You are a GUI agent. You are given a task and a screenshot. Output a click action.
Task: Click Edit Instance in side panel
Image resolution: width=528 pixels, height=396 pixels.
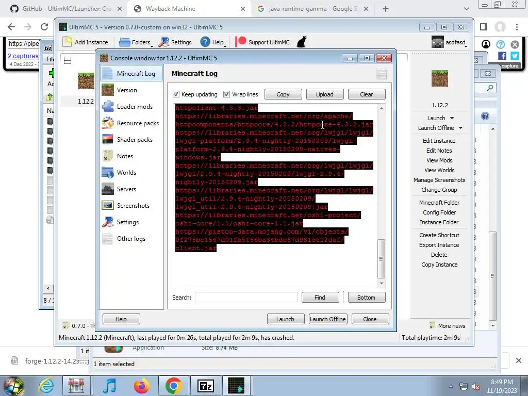[439, 141]
